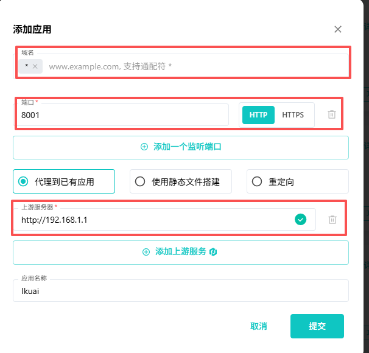Select 重定向 radio option

pyautogui.click(x=257, y=181)
